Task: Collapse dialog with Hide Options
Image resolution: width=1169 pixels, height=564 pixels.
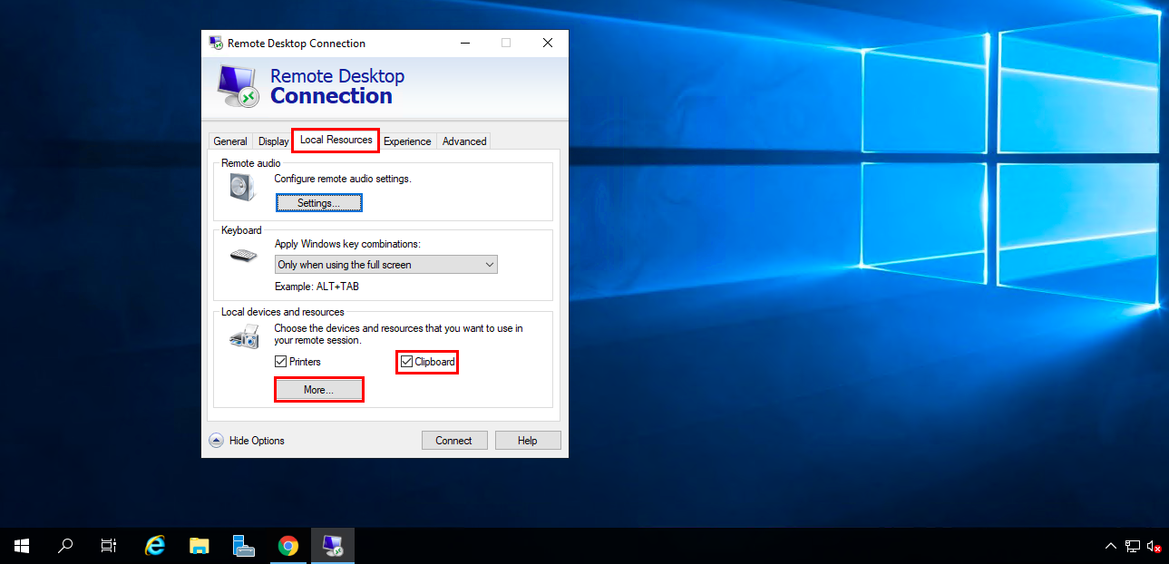Action: [x=247, y=441]
